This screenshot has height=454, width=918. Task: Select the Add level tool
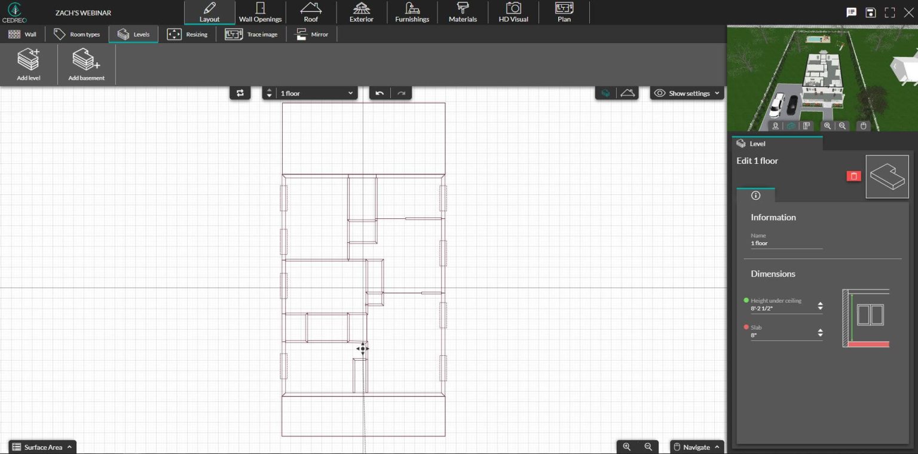[x=28, y=63]
